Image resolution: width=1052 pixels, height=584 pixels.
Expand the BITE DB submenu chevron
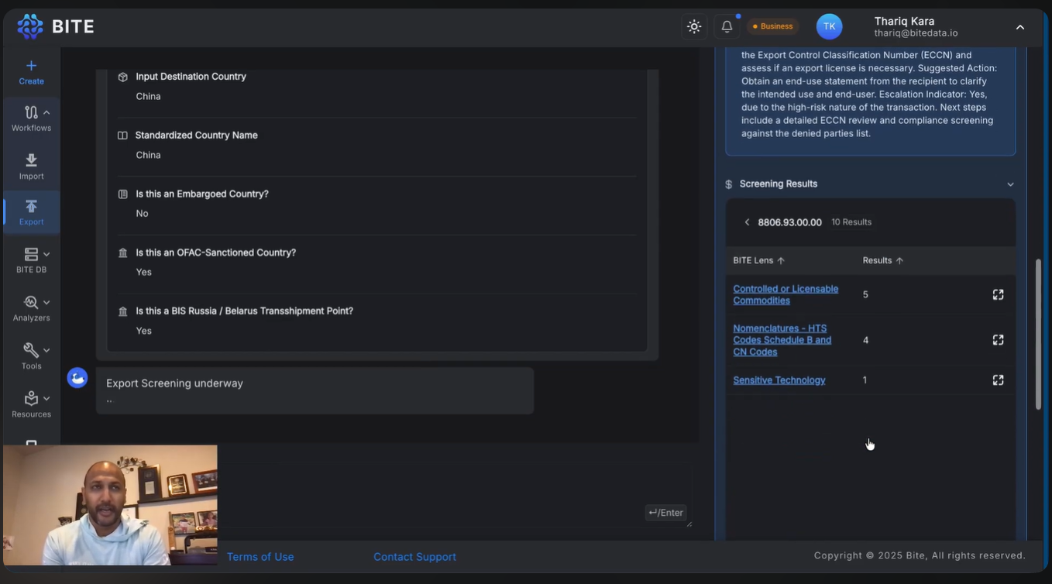click(x=46, y=254)
